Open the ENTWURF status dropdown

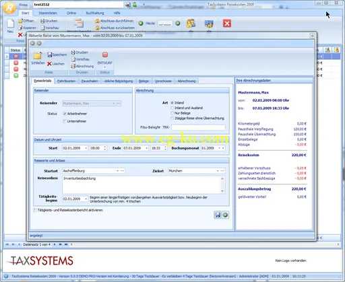click(x=104, y=67)
